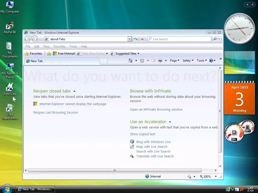The height and width of the screenshot is (193, 258).
Task: Click the Home toolbar icon
Action: point(131,61)
